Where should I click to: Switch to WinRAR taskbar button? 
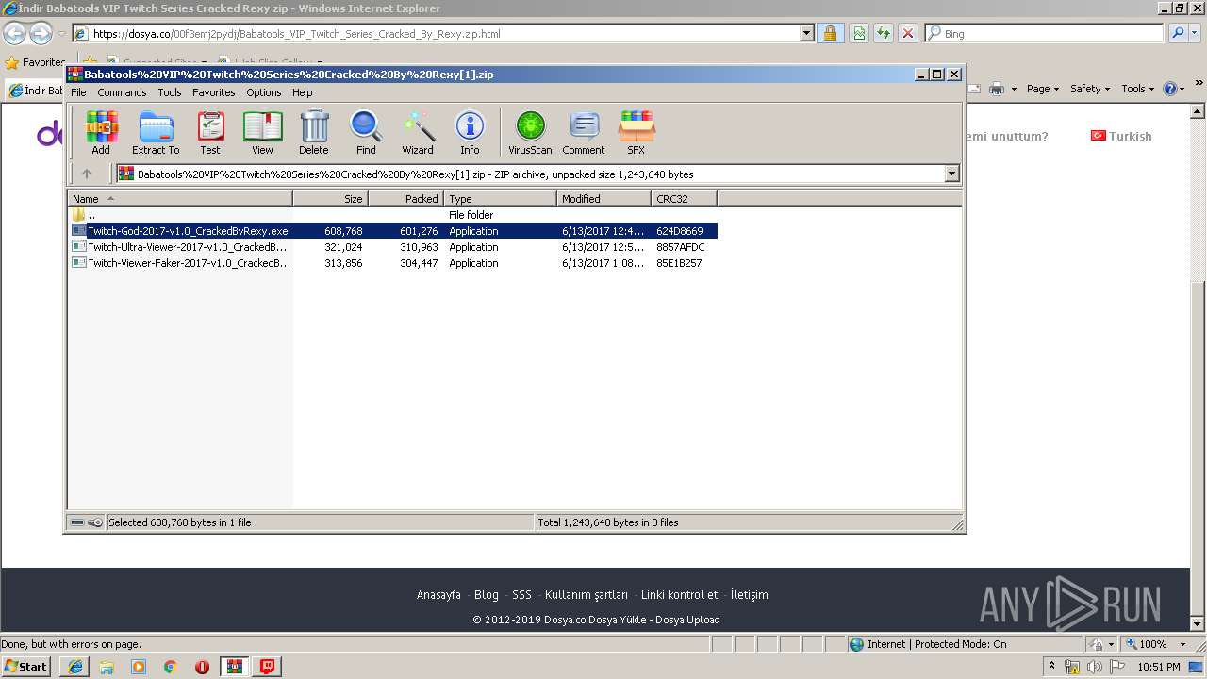tap(235, 667)
